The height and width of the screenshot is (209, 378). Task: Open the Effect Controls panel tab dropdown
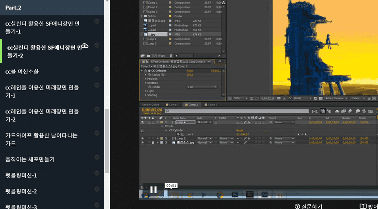209,61
